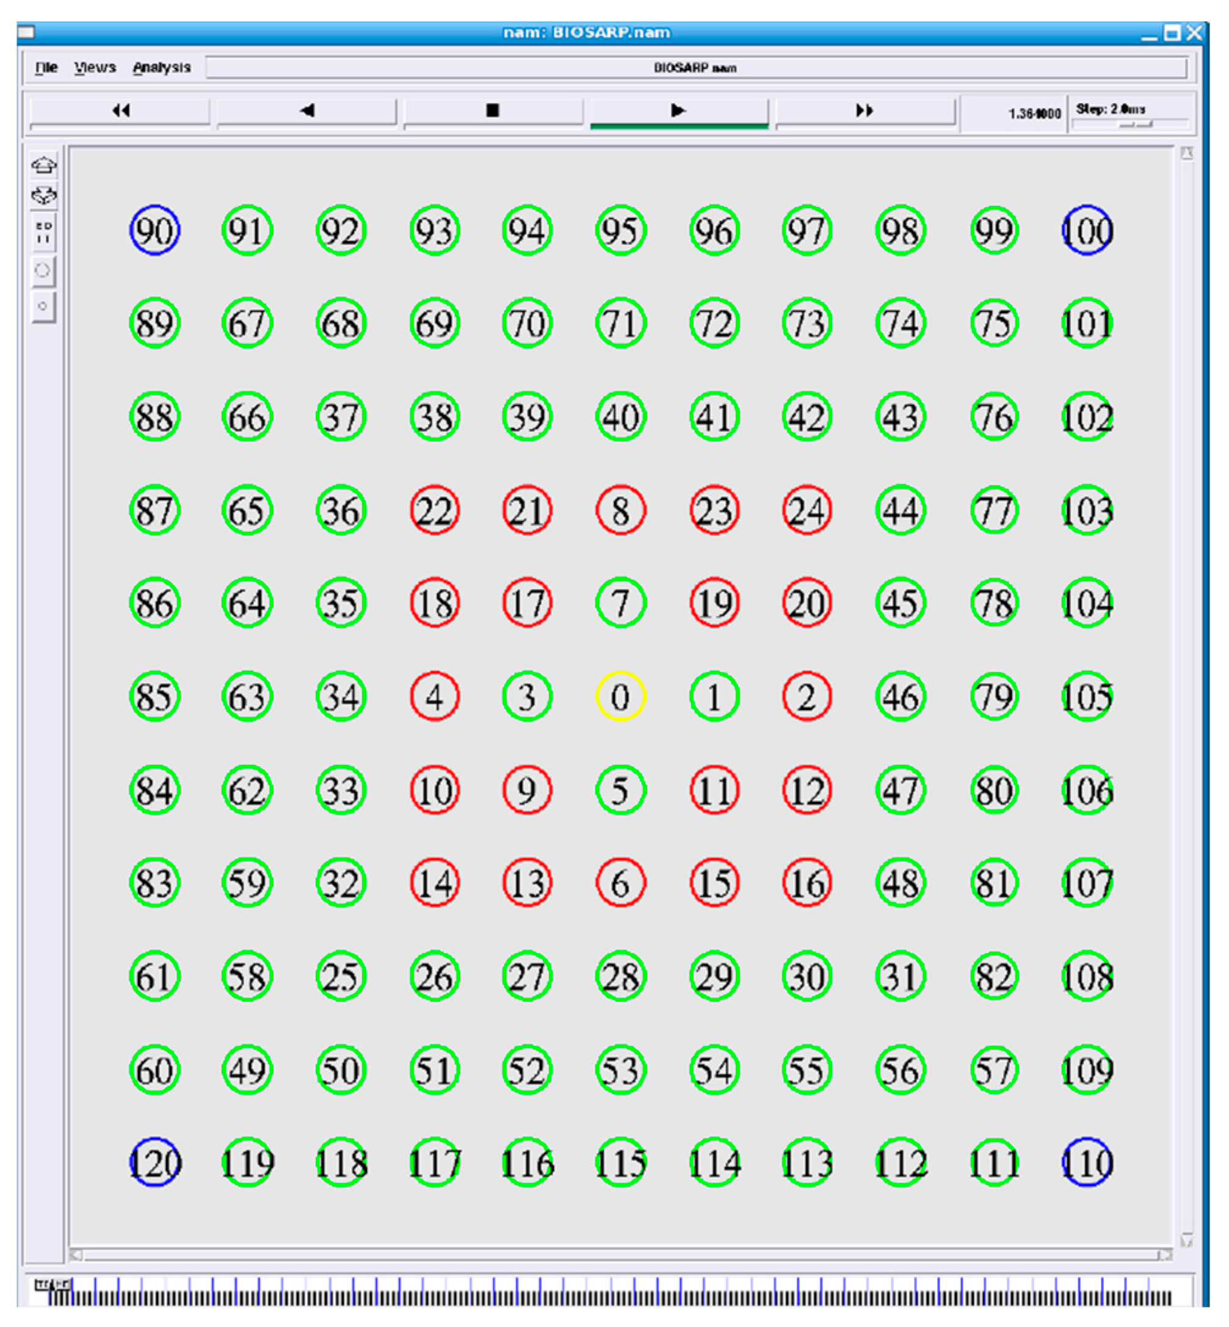The width and height of the screenshot is (1229, 1327).
Task: Select the blue corner node 90
Action: point(154,230)
